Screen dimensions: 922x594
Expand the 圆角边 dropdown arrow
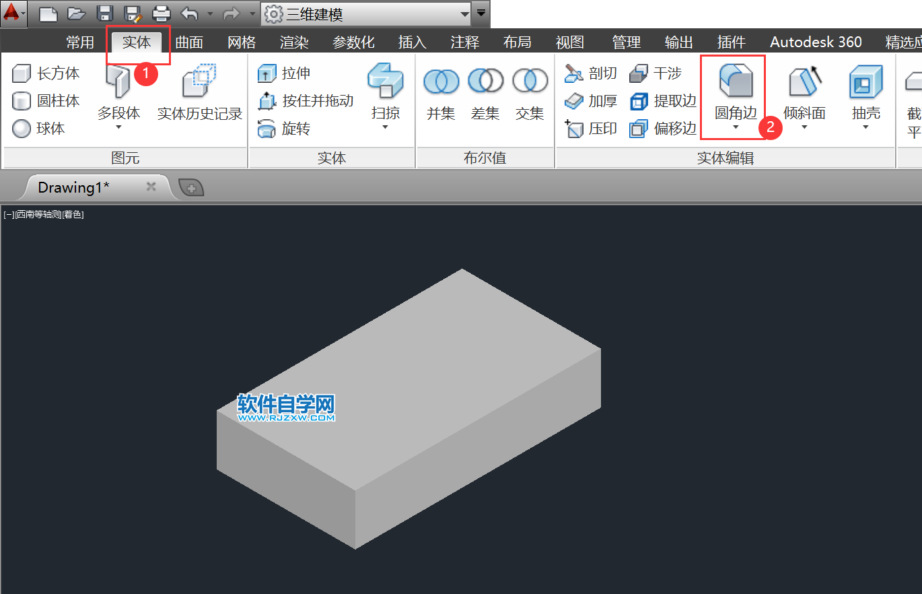pos(736,127)
